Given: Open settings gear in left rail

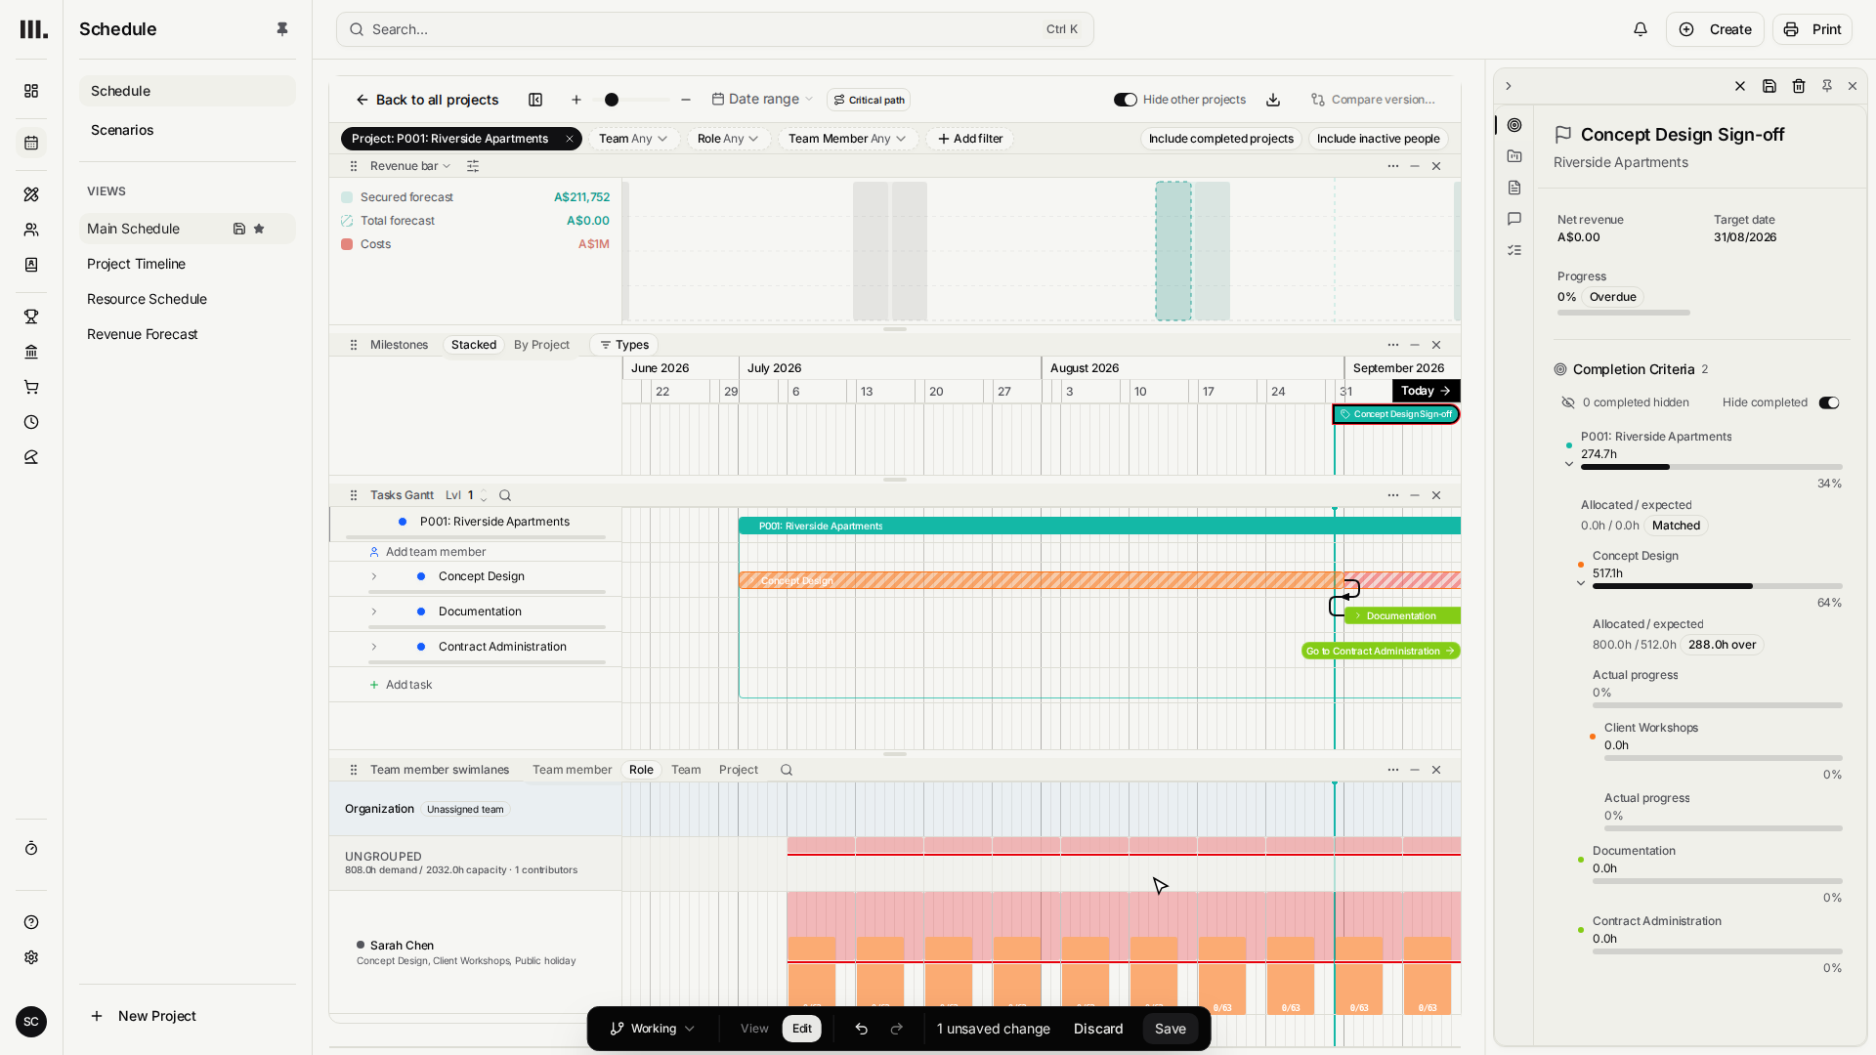Looking at the screenshot, I should tap(31, 957).
